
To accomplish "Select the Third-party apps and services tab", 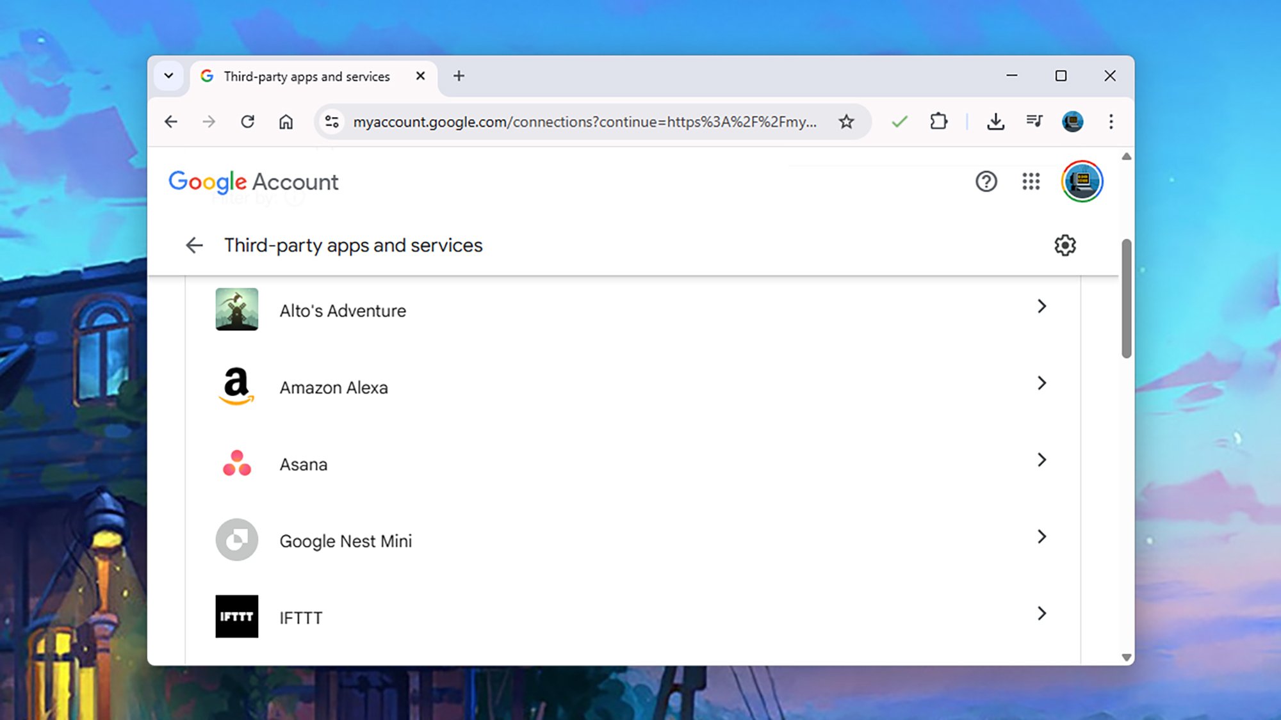I will tap(307, 76).
